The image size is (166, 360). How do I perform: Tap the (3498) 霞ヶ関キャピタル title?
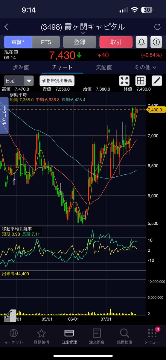83,26
